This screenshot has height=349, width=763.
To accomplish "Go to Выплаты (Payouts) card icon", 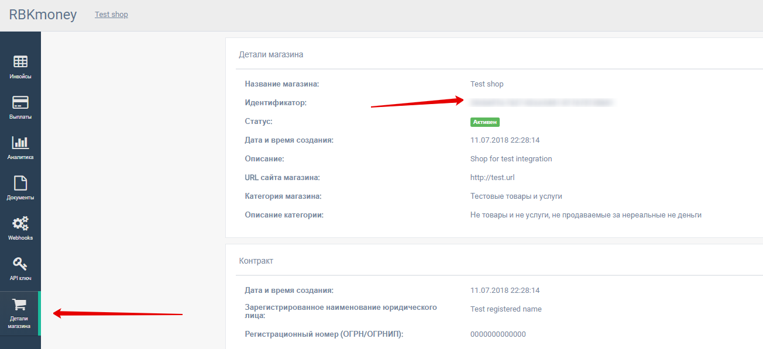I will click(x=20, y=102).
